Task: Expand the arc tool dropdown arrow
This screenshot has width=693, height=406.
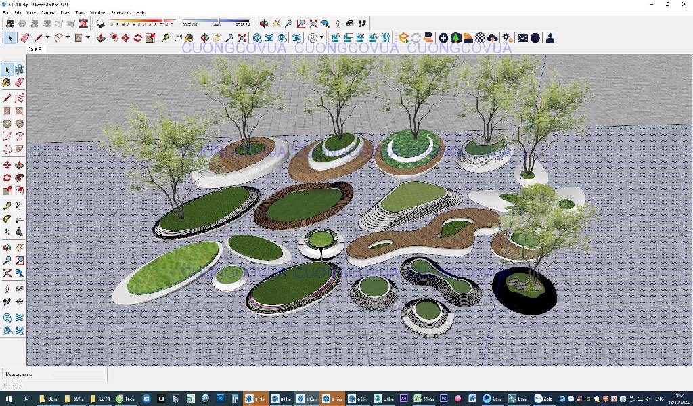Action: click(x=68, y=38)
